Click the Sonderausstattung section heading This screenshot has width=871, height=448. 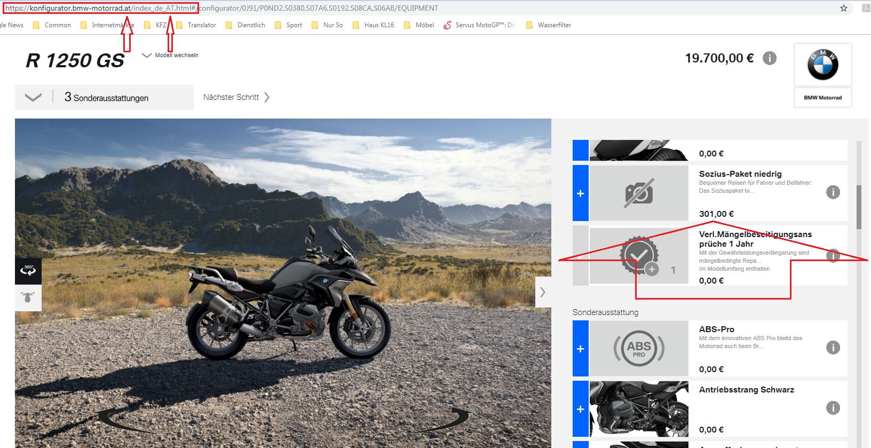coord(605,312)
